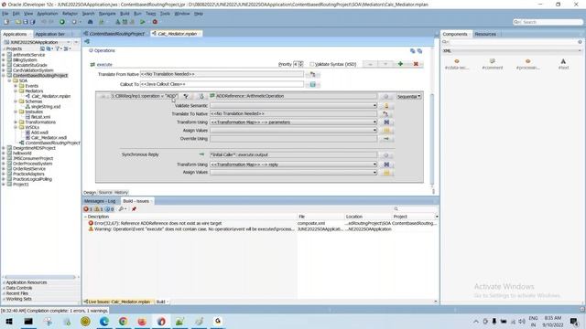This screenshot has height=329, width=586.
Task: Open the Build menu
Action: pyautogui.click(x=125, y=14)
